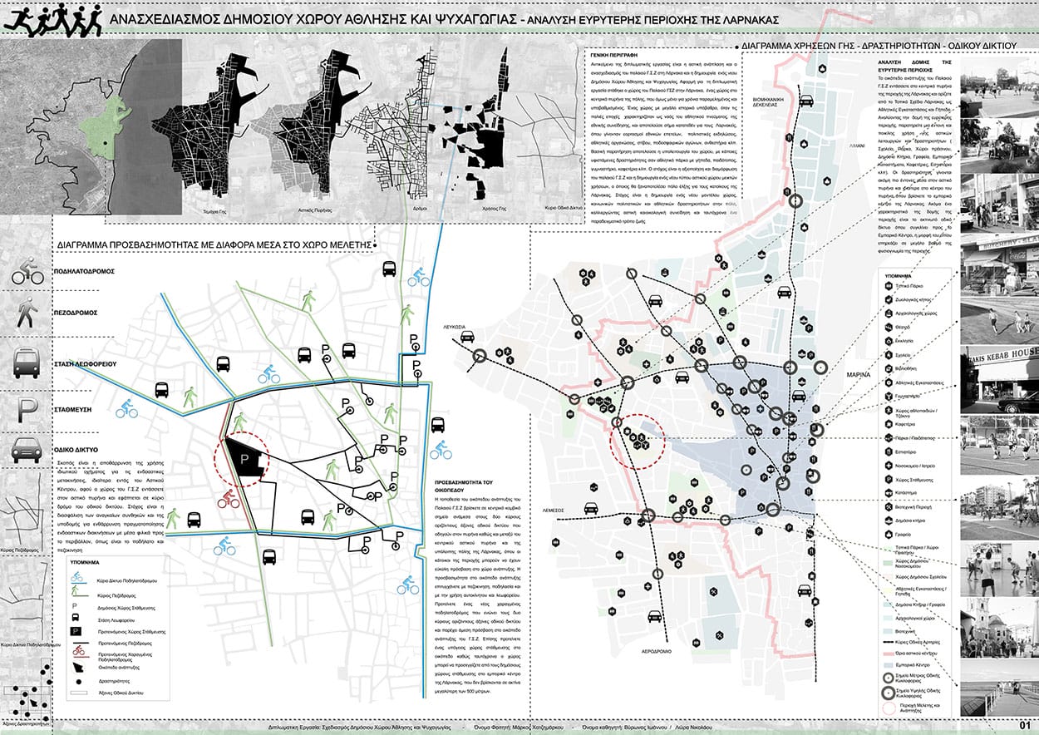Click the Εκκλησία legend icon

(x=889, y=340)
